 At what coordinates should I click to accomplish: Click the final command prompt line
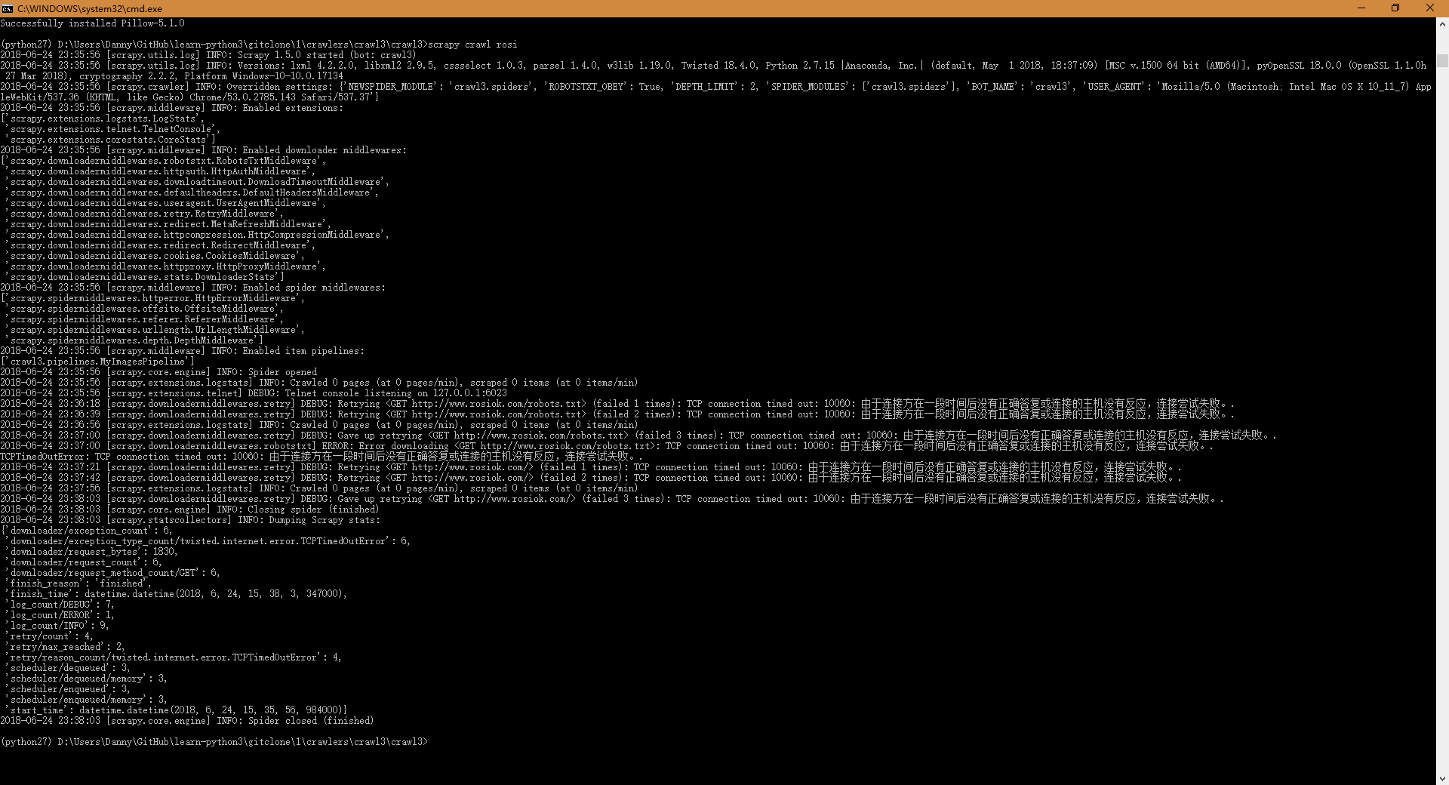[214, 742]
